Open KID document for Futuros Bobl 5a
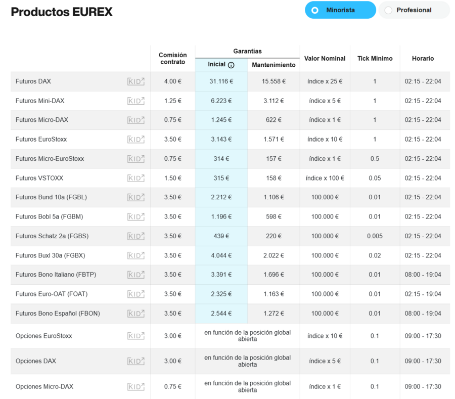455x399 pixels. (x=136, y=217)
